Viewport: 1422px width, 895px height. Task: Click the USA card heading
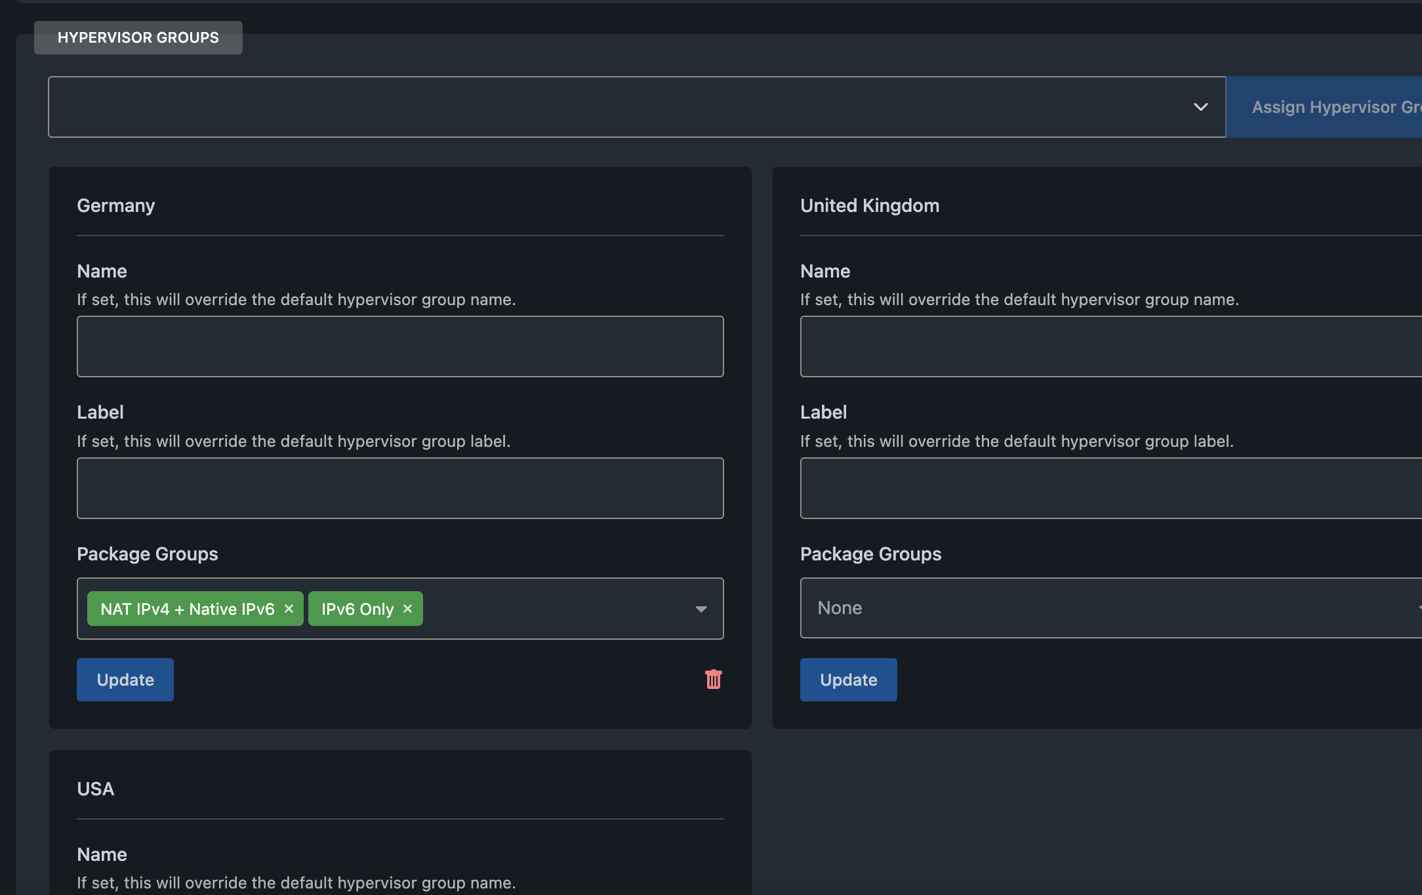[96, 789]
